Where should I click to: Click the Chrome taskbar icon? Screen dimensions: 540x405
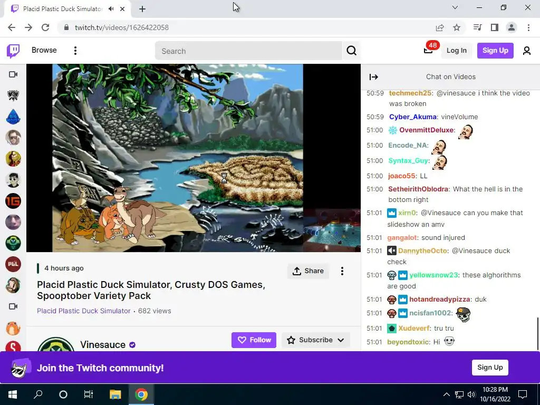[x=141, y=394]
